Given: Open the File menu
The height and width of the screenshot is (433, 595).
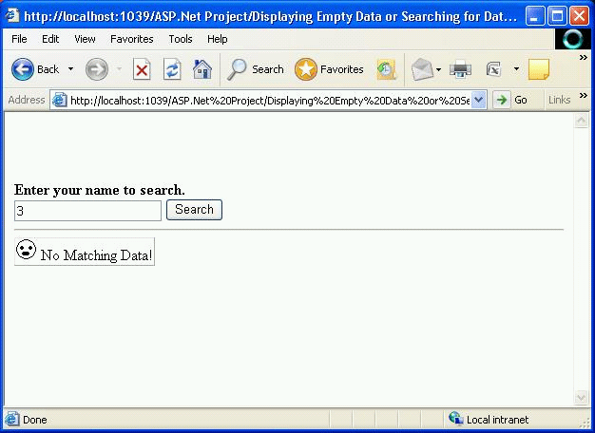Looking at the screenshot, I should coord(19,39).
